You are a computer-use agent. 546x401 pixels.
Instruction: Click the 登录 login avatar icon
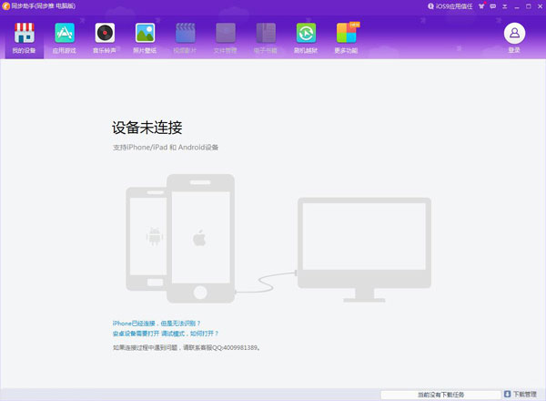pyautogui.click(x=514, y=34)
